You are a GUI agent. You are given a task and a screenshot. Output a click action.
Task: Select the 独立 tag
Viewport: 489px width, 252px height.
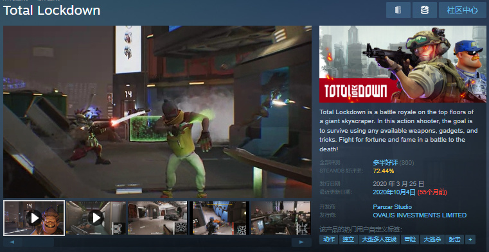coord(348,239)
